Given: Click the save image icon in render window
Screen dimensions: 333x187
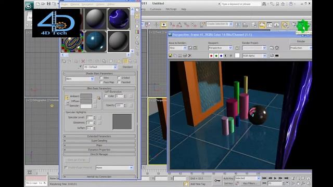Looking at the screenshot, I should tap(170, 56).
